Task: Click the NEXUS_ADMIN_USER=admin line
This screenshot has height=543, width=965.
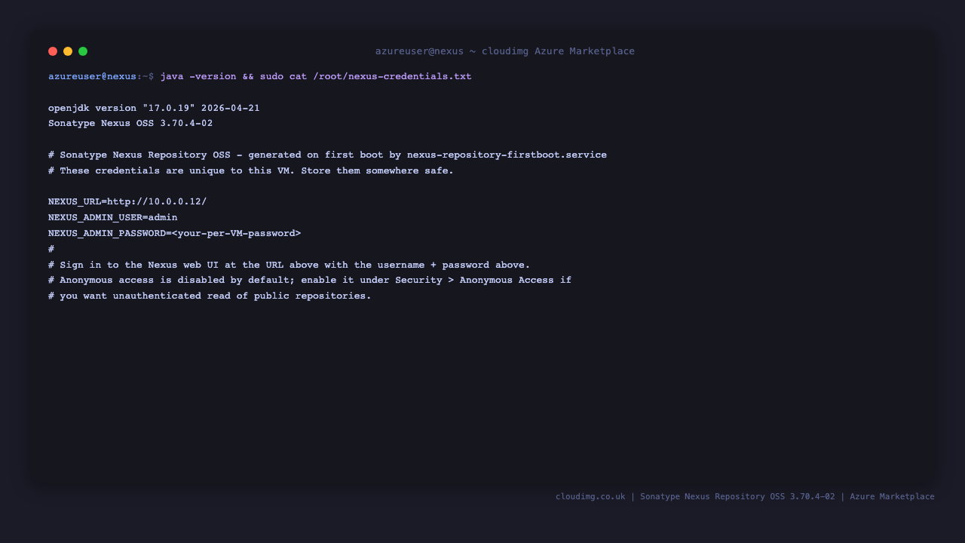Action: [113, 218]
